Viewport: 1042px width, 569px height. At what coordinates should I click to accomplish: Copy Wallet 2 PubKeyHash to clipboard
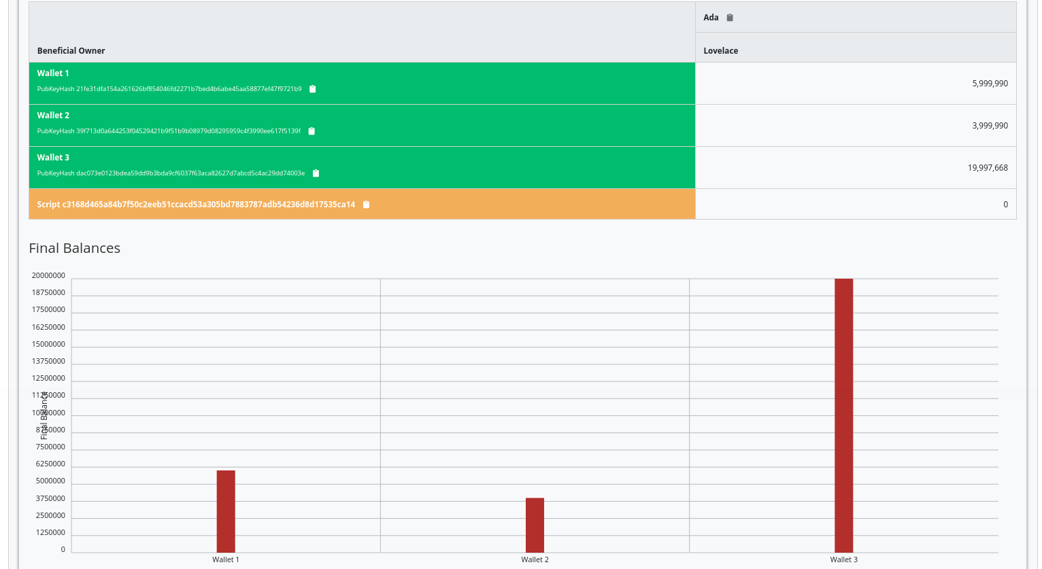(x=312, y=131)
